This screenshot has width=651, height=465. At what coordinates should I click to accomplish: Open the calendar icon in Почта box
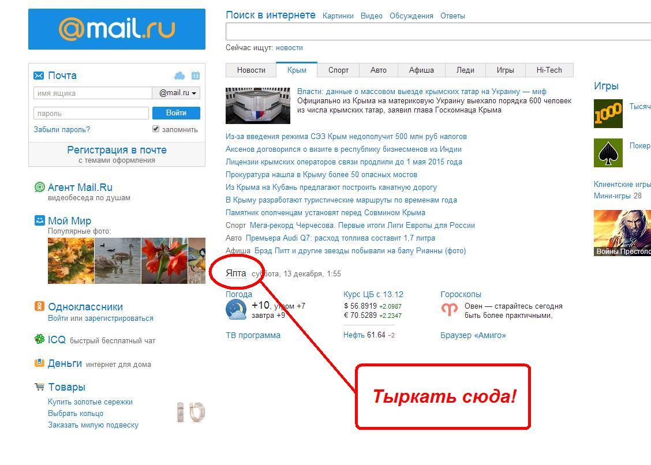pyautogui.click(x=196, y=76)
